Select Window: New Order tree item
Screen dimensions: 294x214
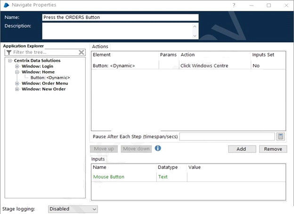tap(44, 89)
